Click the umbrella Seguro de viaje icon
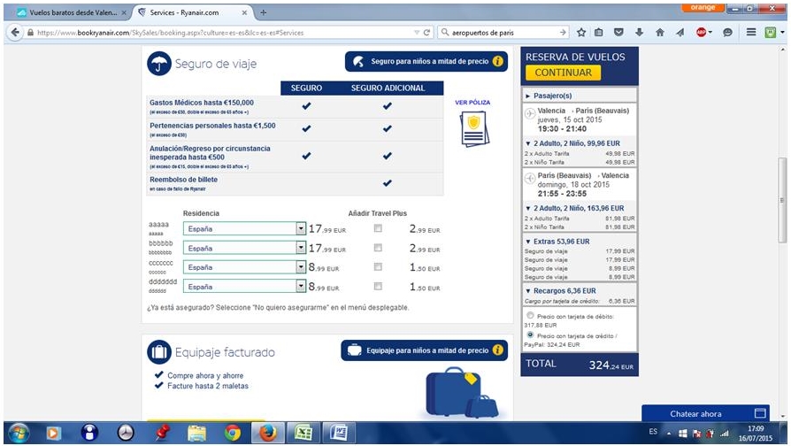 (159, 64)
